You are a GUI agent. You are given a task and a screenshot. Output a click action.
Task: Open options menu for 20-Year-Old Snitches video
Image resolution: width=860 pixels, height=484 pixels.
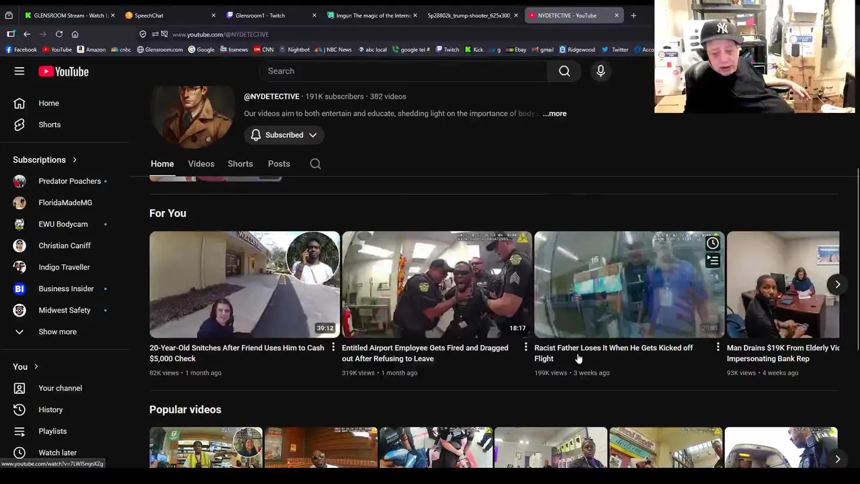tap(333, 348)
